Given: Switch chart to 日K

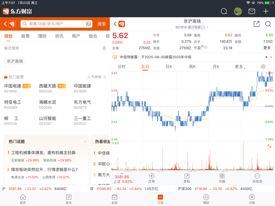Looking at the screenshot, I should (x=169, y=67).
